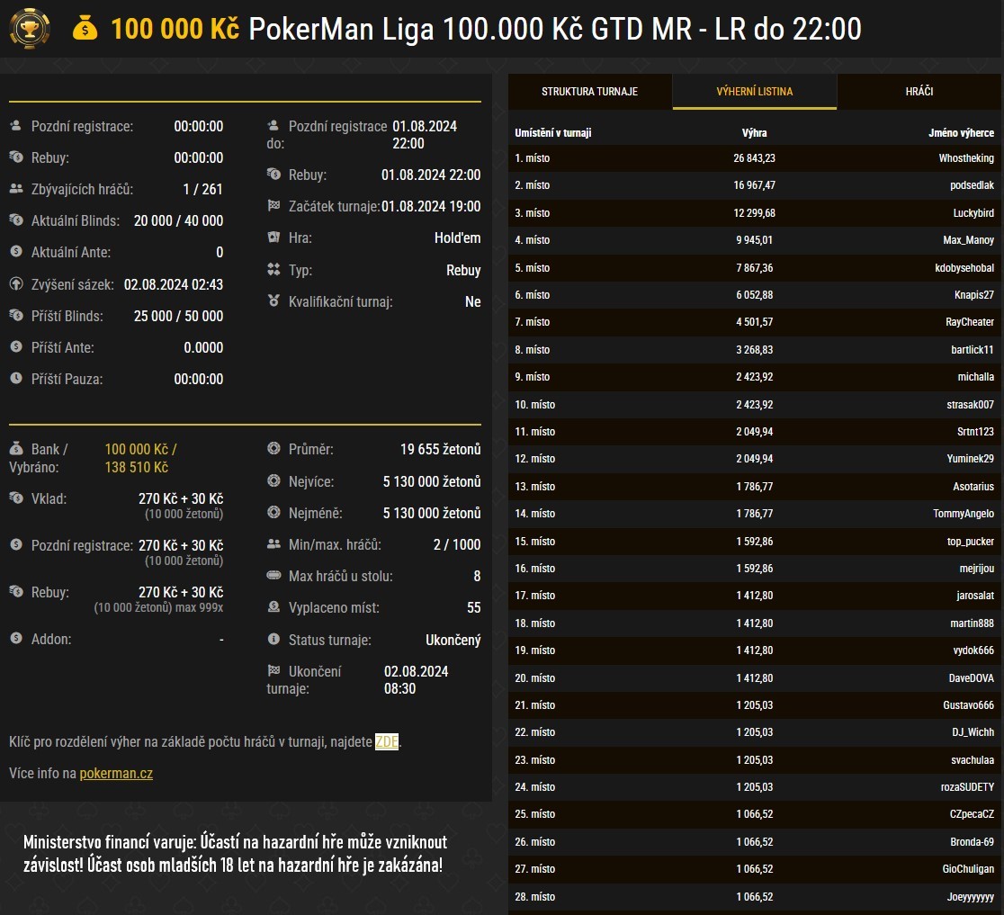This screenshot has height=915, width=1004.
Task: Click the Výhra column header
Action: (754, 133)
